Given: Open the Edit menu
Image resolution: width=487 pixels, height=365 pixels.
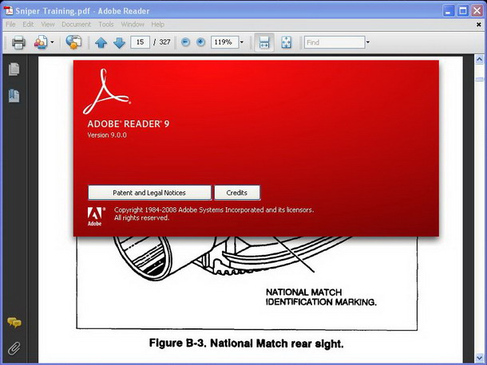Looking at the screenshot, I should (x=28, y=24).
